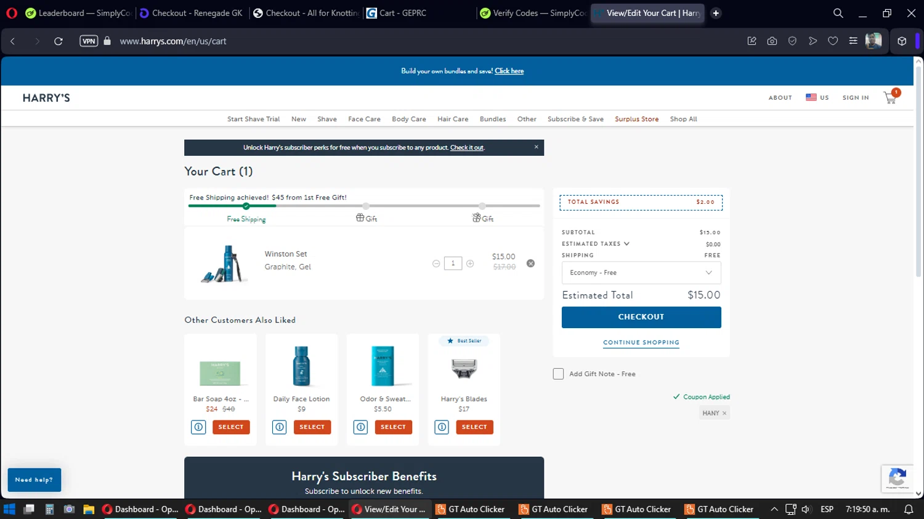Check the Add Gift Note box
Viewport: 924px width, 519px height.
pyautogui.click(x=558, y=374)
